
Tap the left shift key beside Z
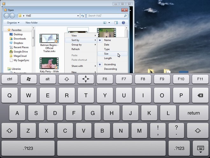click(9, 131)
